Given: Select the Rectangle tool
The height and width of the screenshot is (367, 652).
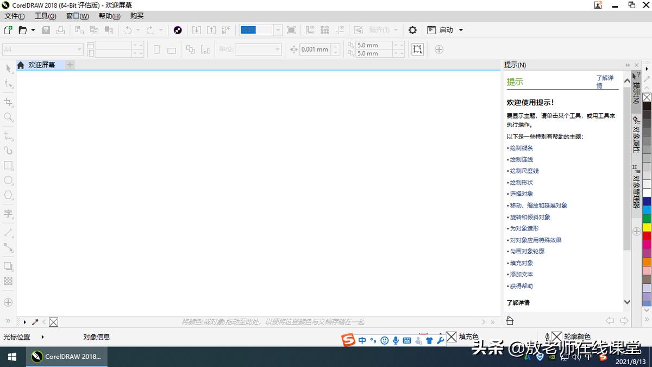Looking at the screenshot, I should pos(8,165).
